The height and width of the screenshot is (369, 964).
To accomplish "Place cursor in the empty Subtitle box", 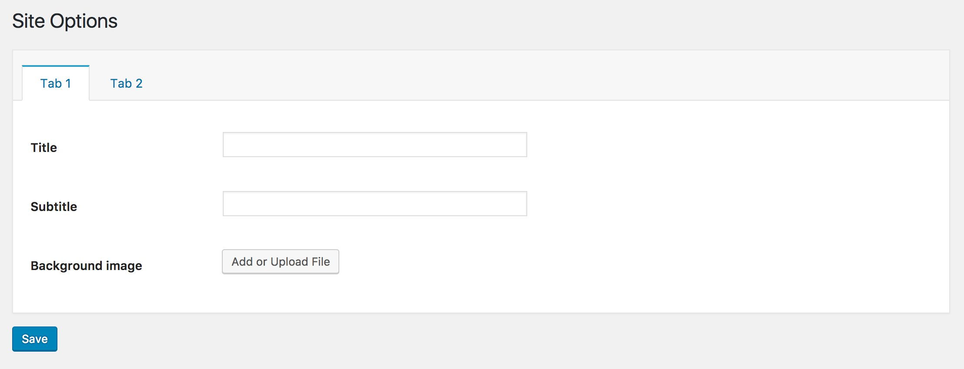I will (375, 204).
